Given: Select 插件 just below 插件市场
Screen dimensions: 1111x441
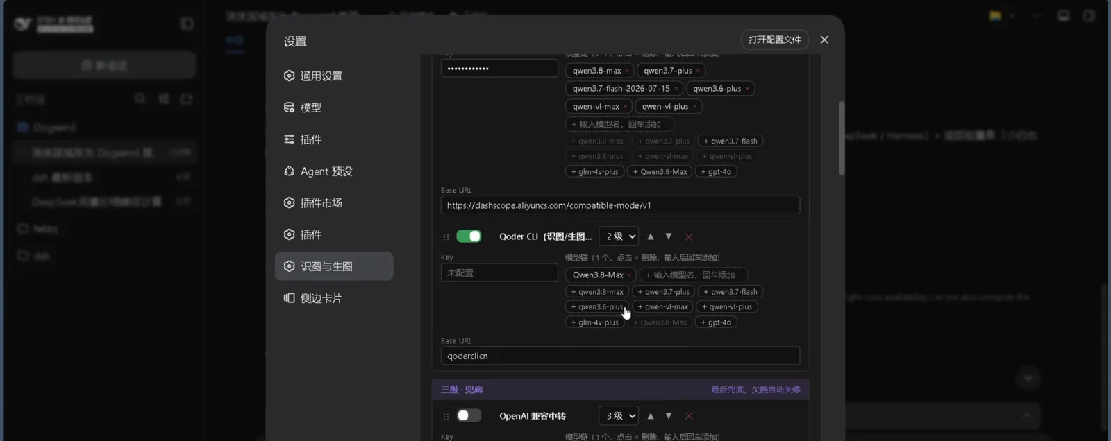Looking at the screenshot, I should click(334, 234).
